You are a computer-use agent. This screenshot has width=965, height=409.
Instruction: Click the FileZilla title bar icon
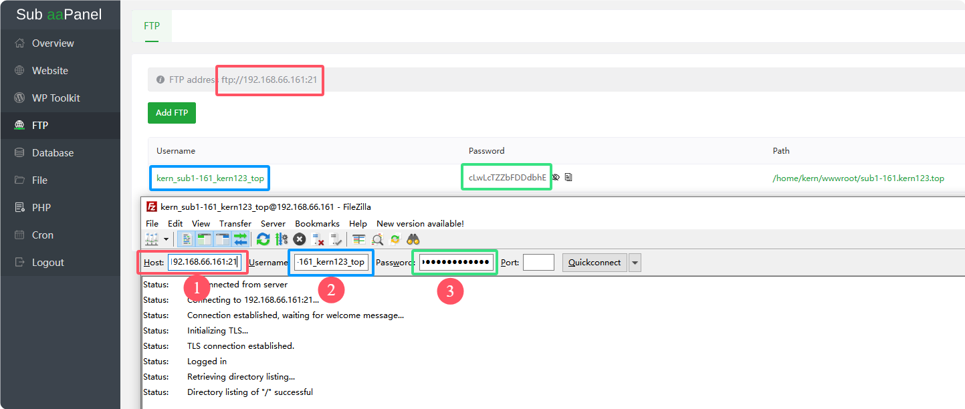pyautogui.click(x=151, y=207)
